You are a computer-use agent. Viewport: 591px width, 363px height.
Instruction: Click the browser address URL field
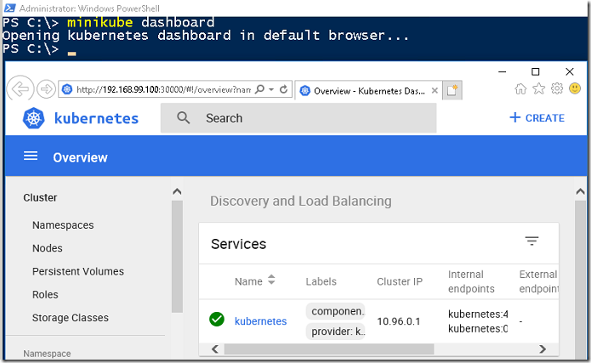click(x=163, y=89)
